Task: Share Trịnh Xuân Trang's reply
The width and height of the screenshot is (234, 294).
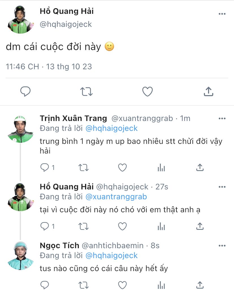Action: coord(200,168)
